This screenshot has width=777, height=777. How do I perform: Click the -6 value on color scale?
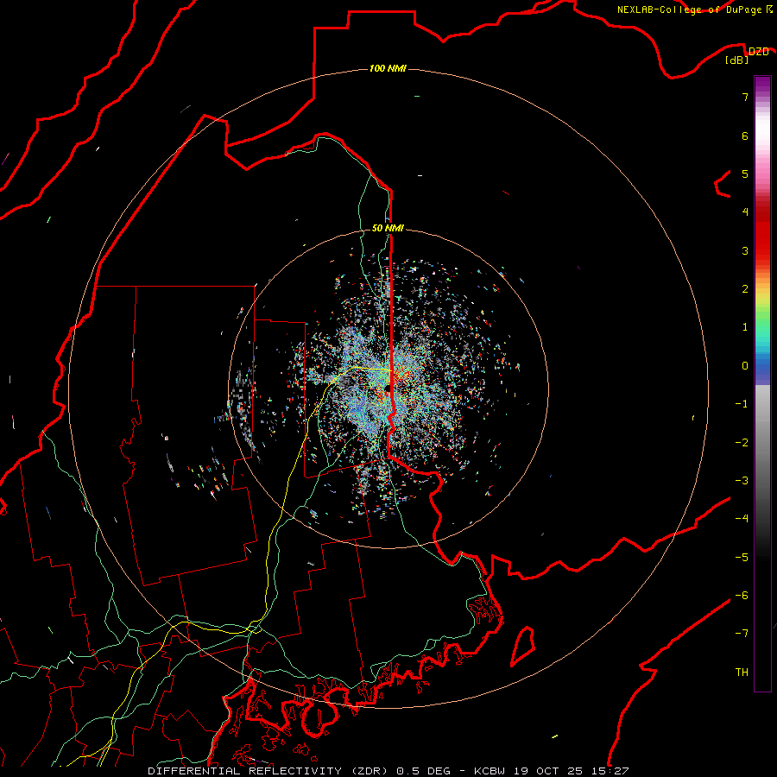coord(742,595)
